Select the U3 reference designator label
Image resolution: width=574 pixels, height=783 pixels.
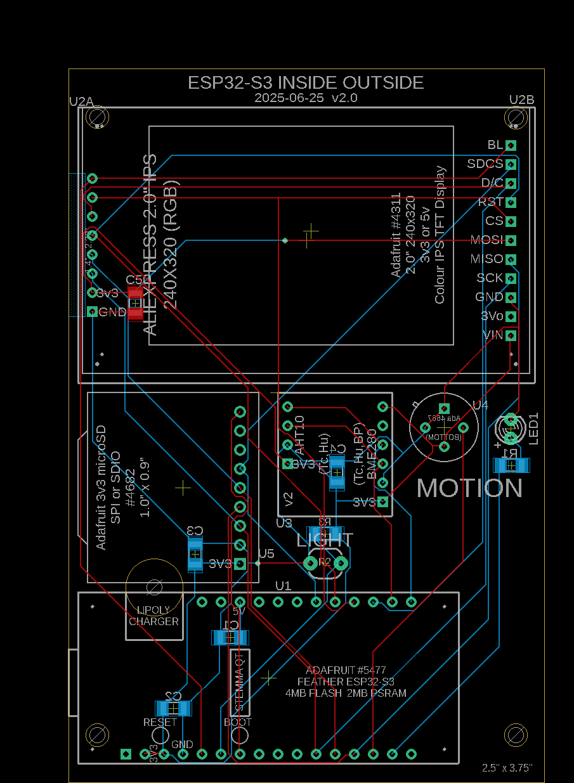coord(284,523)
